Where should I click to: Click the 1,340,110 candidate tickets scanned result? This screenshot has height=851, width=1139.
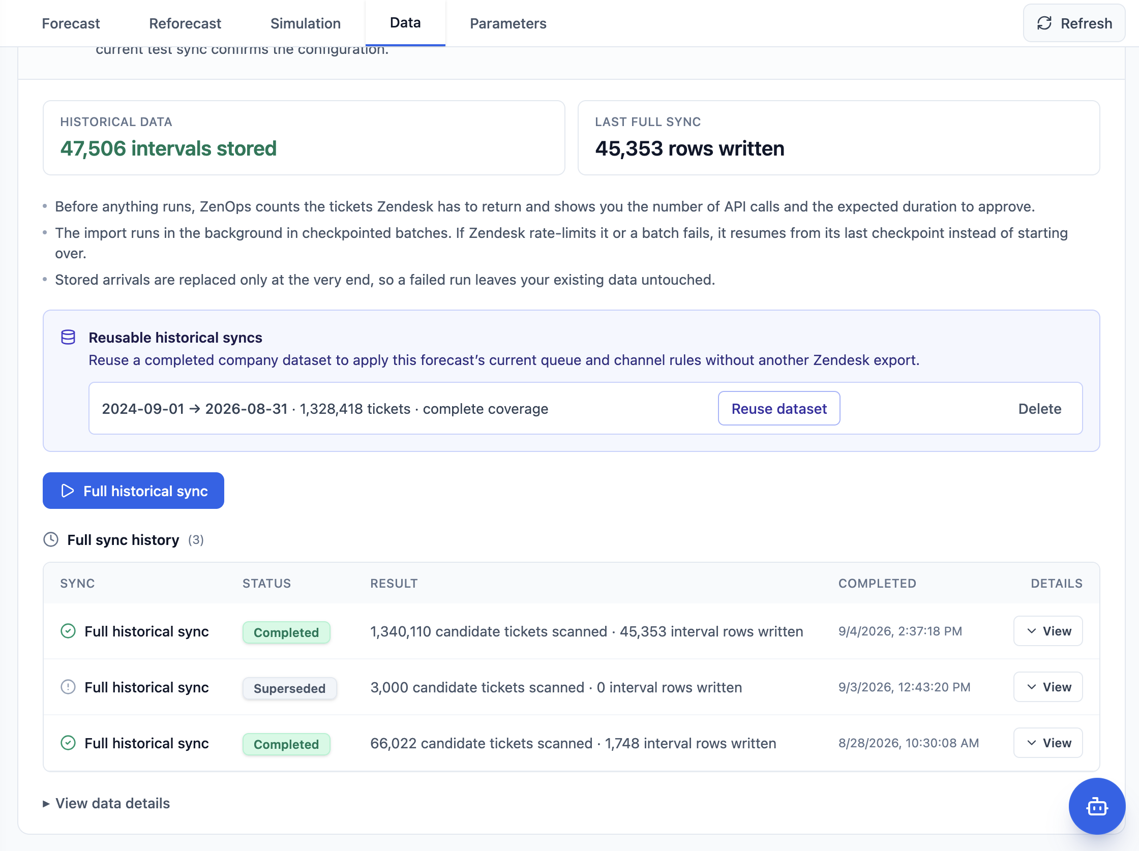coord(586,631)
